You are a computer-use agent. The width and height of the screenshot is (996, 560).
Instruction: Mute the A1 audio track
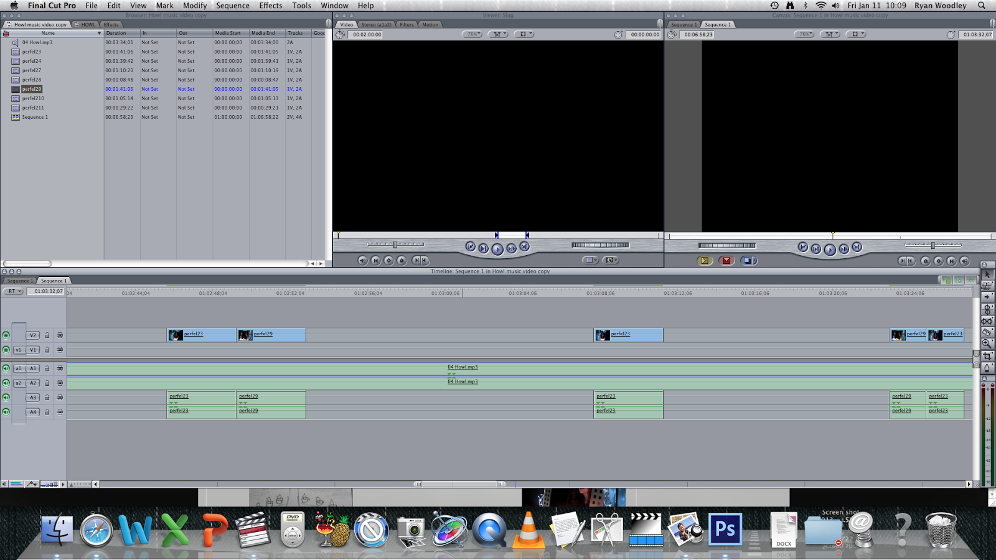tap(6, 368)
